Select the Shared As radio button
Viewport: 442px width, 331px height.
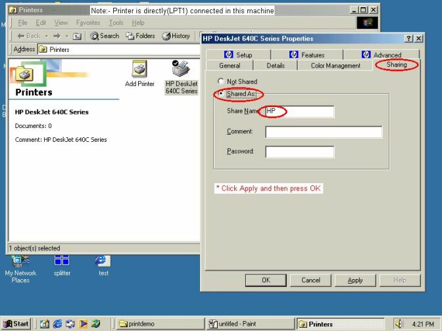click(x=221, y=94)
